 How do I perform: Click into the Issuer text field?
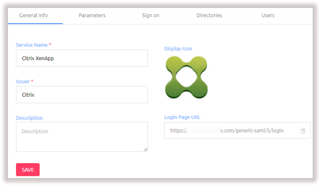(82, 95)
